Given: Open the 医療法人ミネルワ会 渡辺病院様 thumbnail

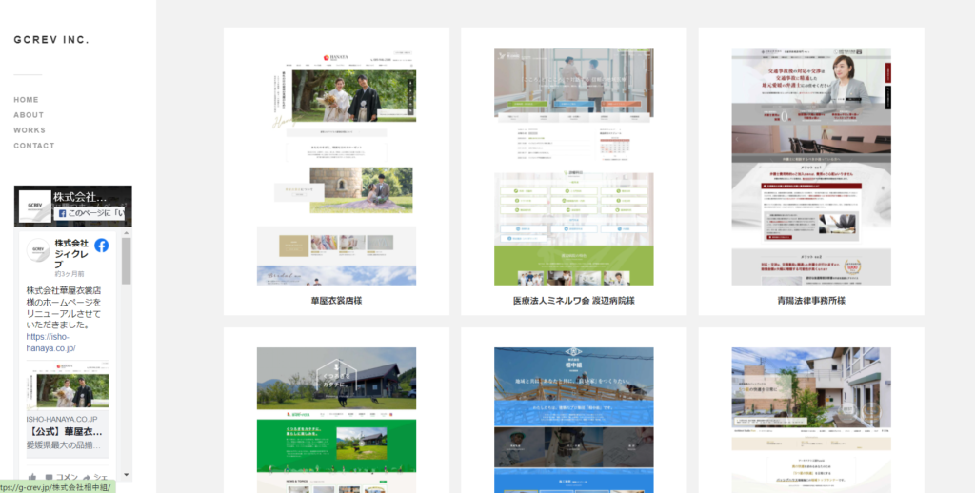Looking at the screenshot, I should (573, 165).
